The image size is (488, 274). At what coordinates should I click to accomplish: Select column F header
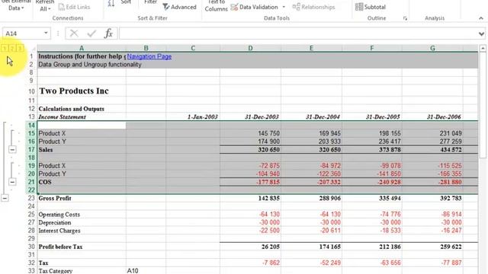click(x=372, y=48)
